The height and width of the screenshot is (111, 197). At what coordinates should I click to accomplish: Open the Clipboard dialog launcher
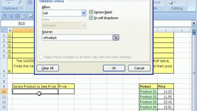21,8
